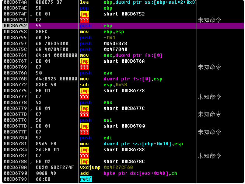Screen dimensions: 245x184
Task: Click address 00CB6757
Action: click(x=15, y=44)
